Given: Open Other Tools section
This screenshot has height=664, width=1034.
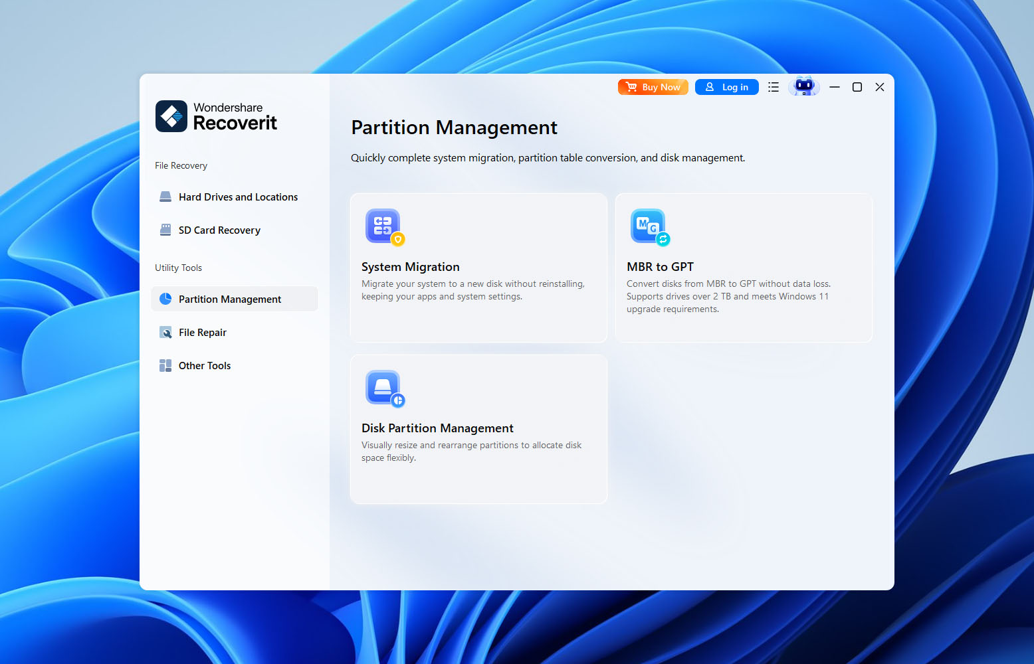Looking at the screenshot, I should 235,366.
